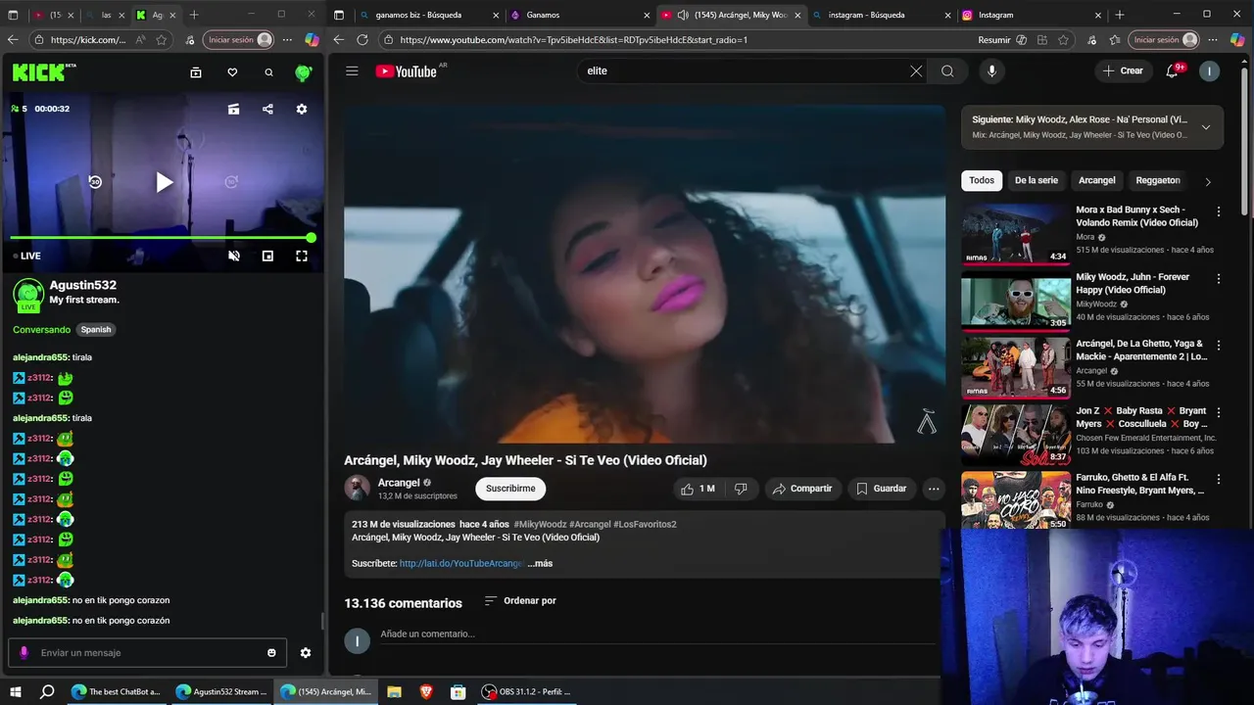Rewind 30 seconds in Kick player
Viewport: 1254px width, 705px height.
95,182
